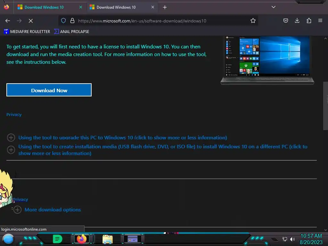
Task: Click the Firefox logo in the title bar
Action: [x=6, y=7]
